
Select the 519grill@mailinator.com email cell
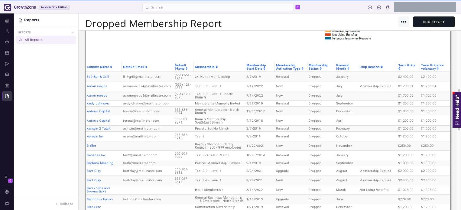tap(142, 77)
